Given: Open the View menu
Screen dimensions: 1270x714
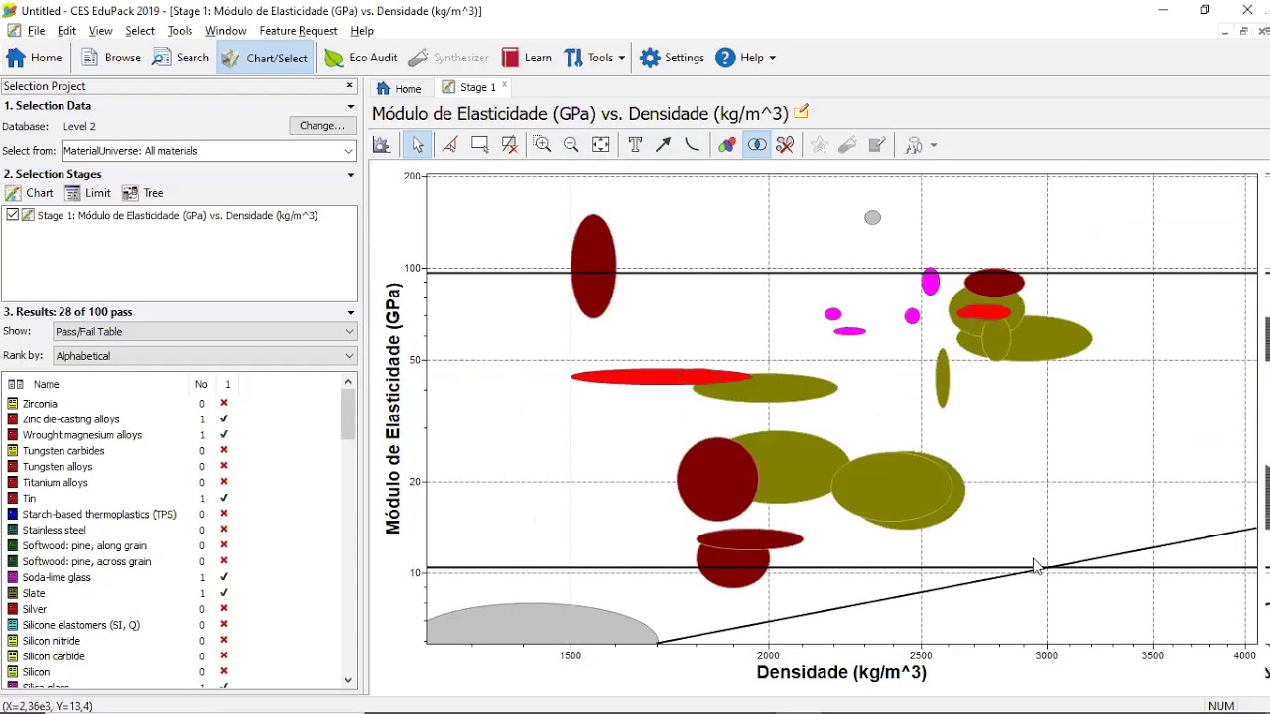Looking at the screenshot, I should coord(100,31).
